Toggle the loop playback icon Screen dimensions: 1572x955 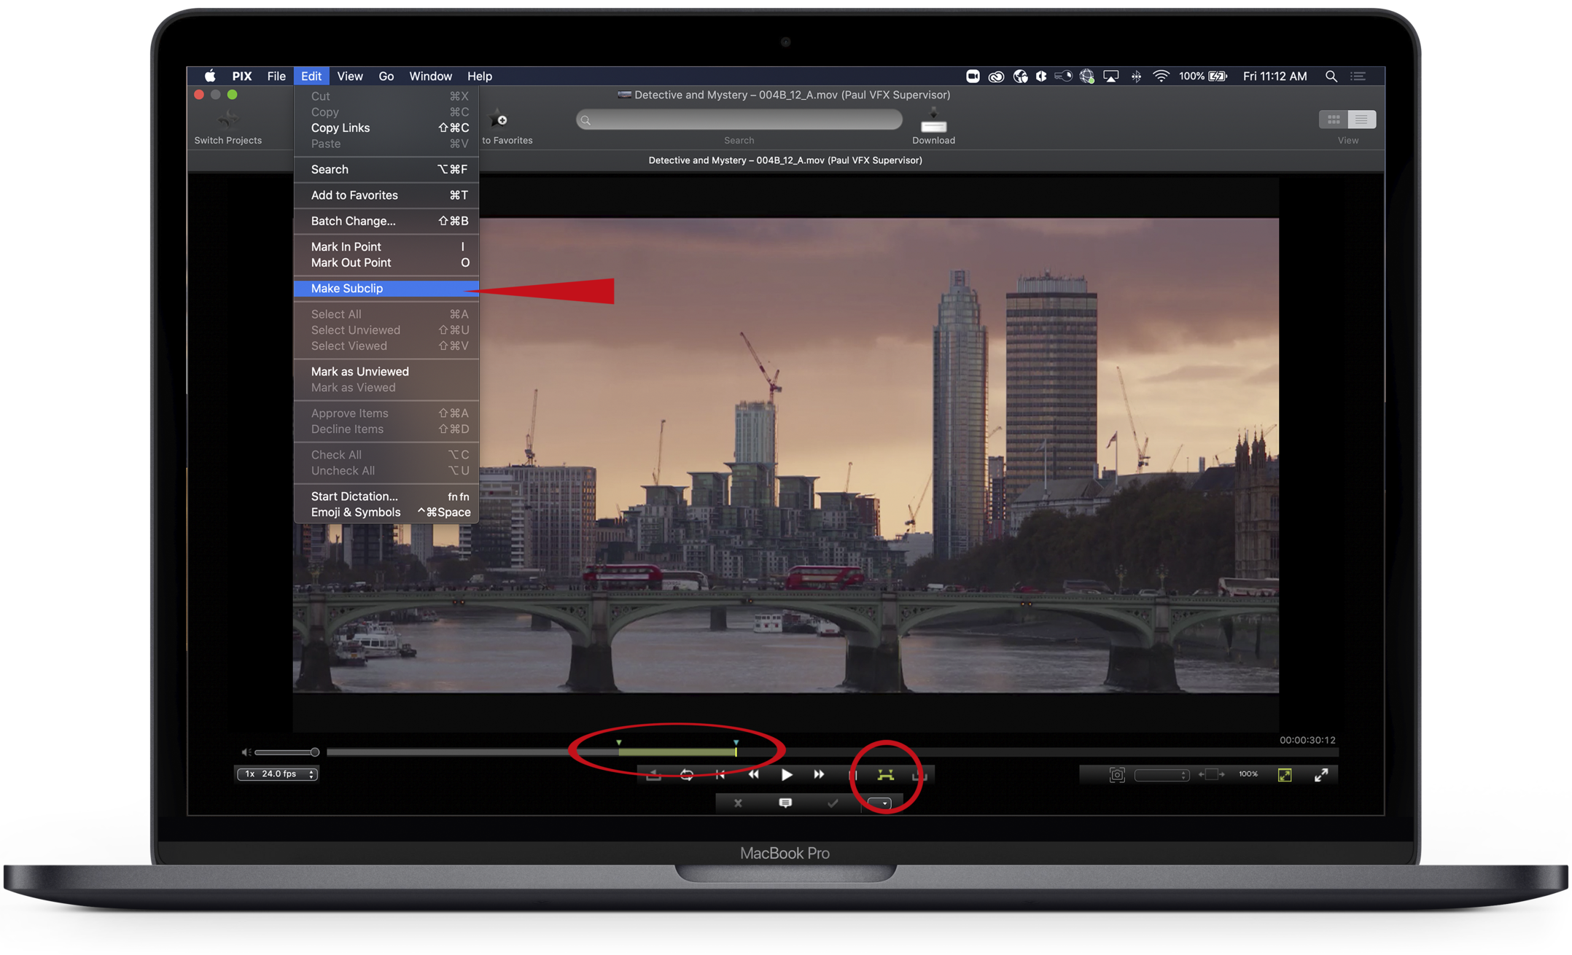[x=686, y=774]
